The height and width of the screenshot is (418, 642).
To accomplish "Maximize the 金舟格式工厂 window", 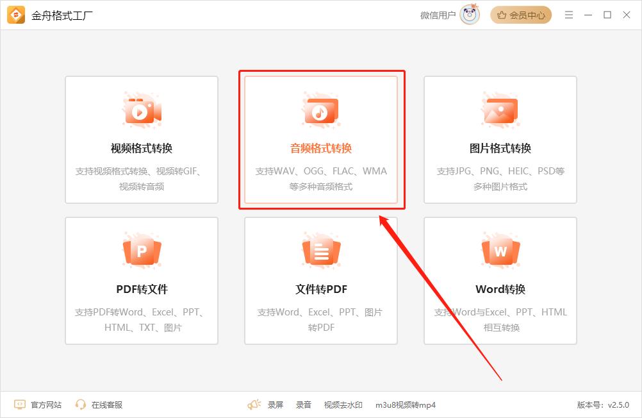I will coord(607,15).
